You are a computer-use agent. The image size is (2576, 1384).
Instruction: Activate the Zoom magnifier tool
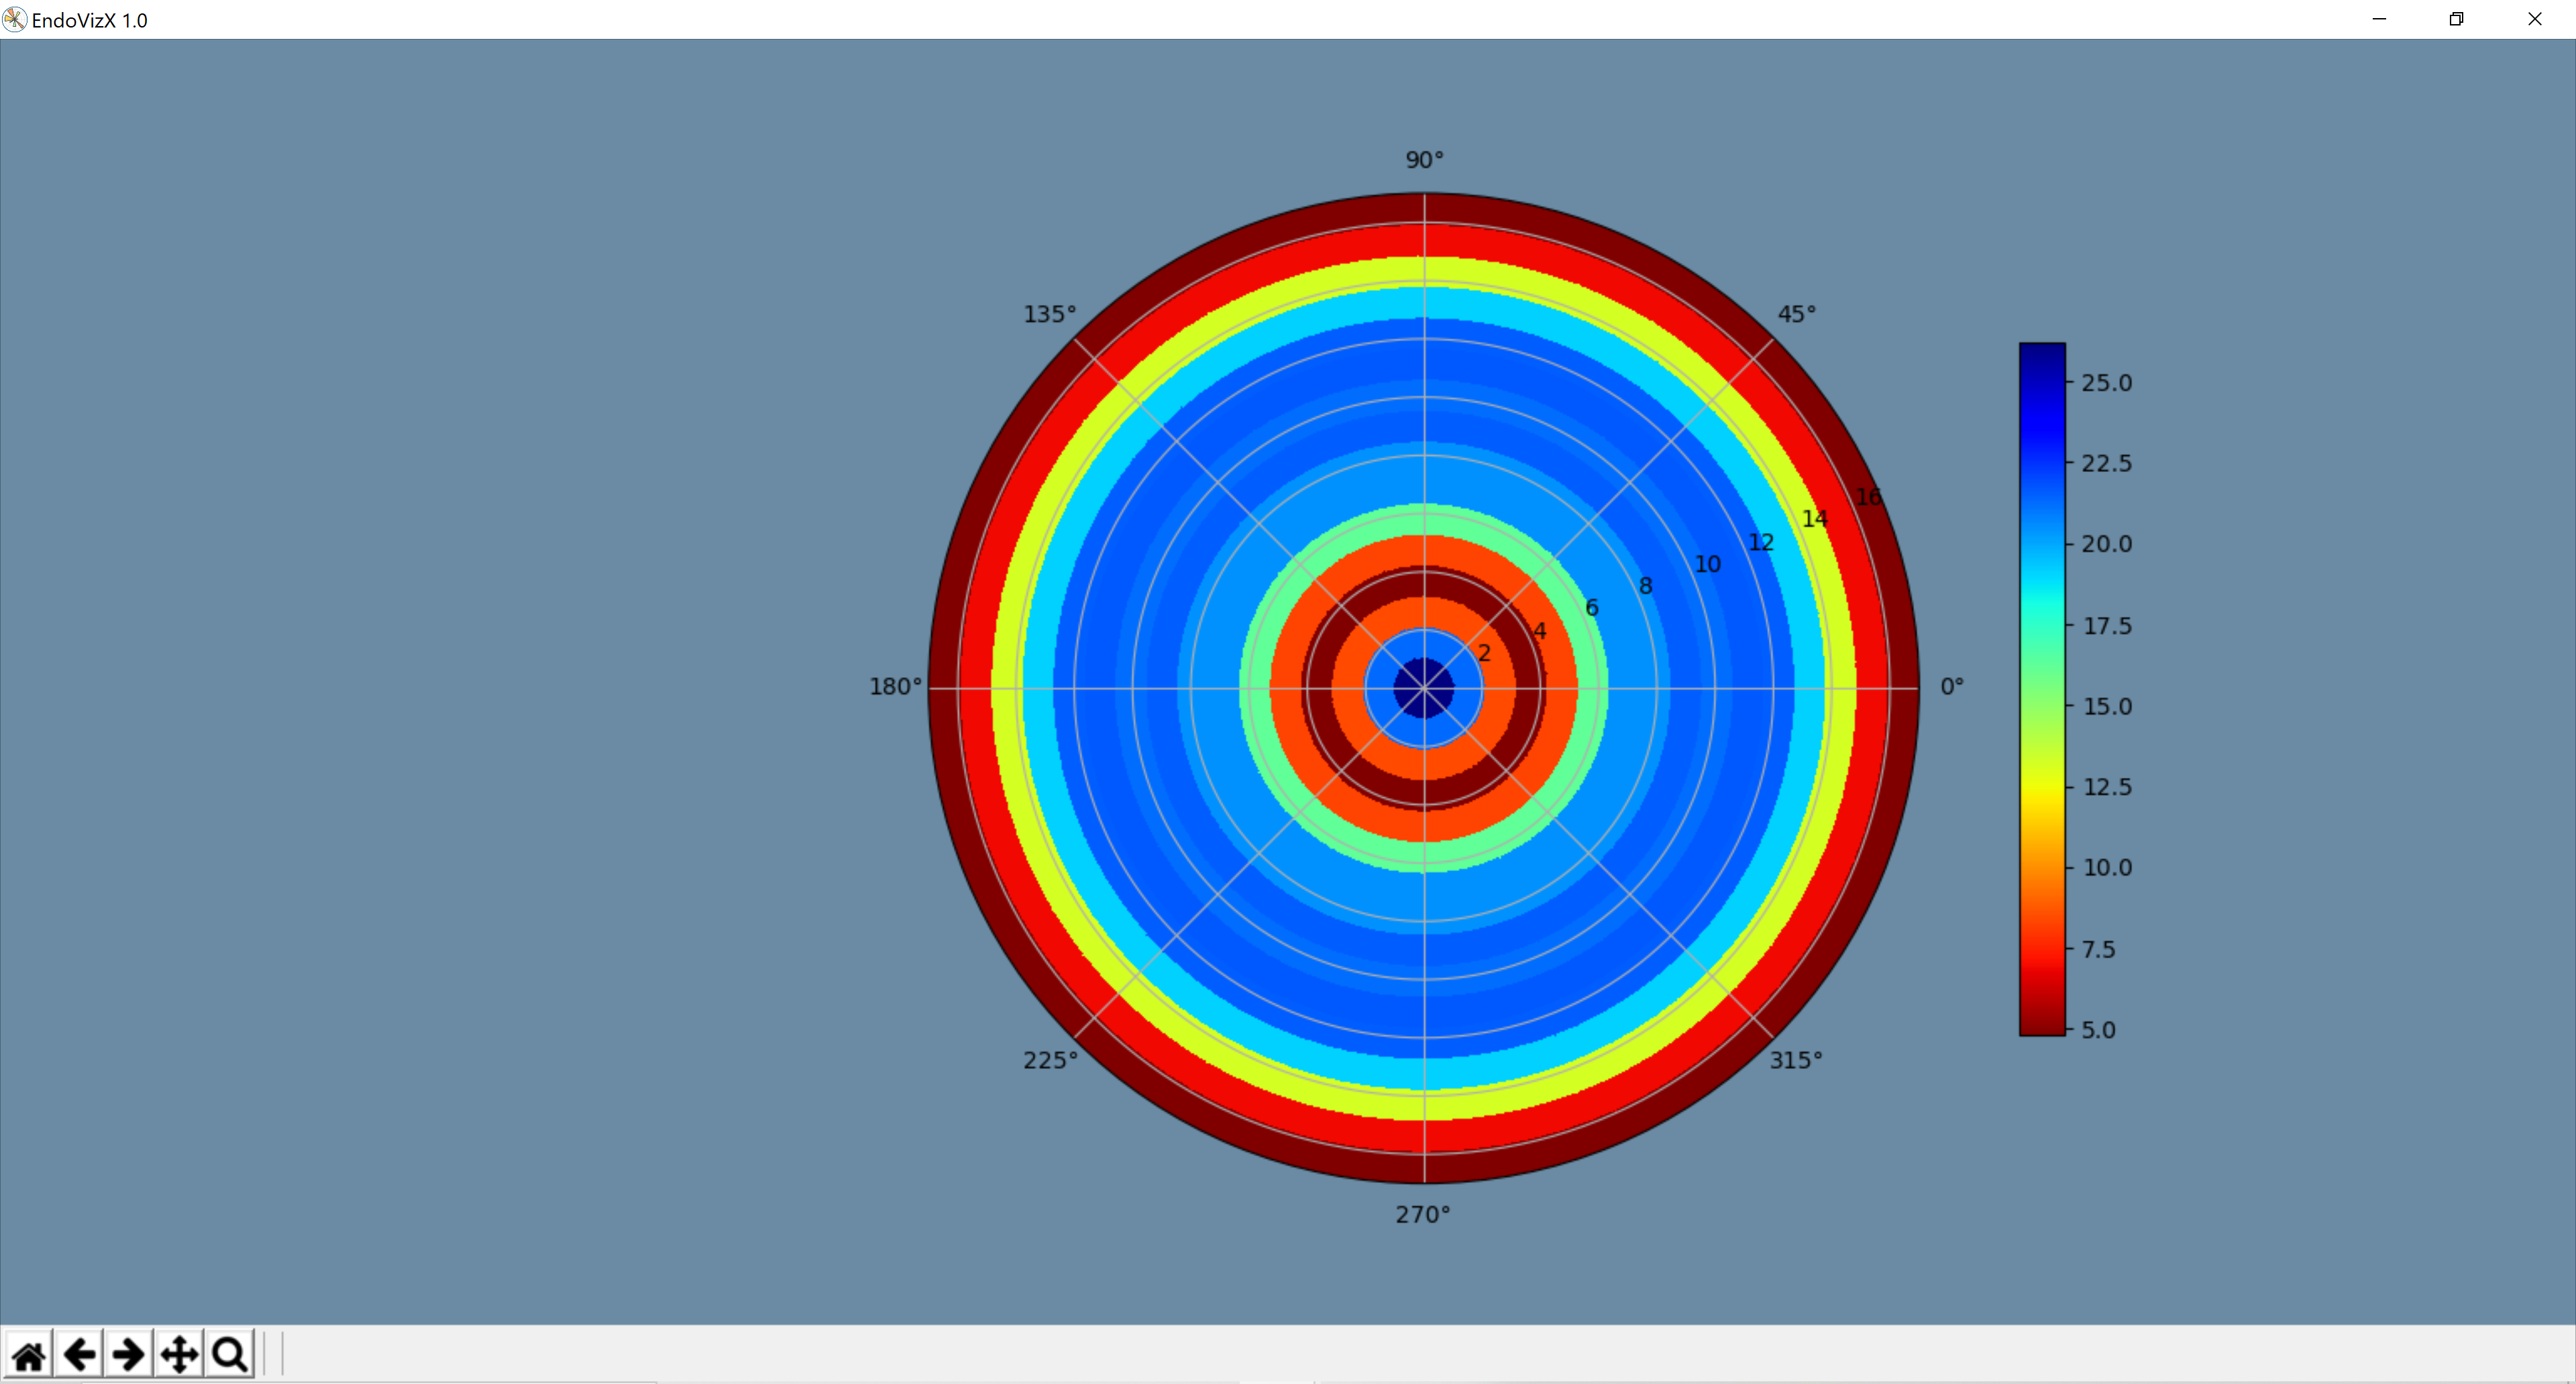230,1355
